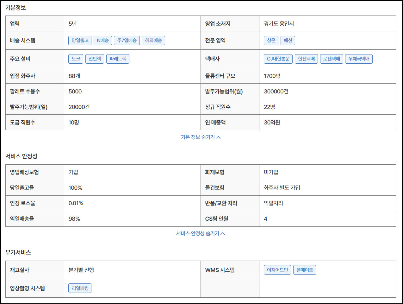Screen dimensions: 403x304
Task: Select the 익일배송율 value 98%
Action: [74, 219]
